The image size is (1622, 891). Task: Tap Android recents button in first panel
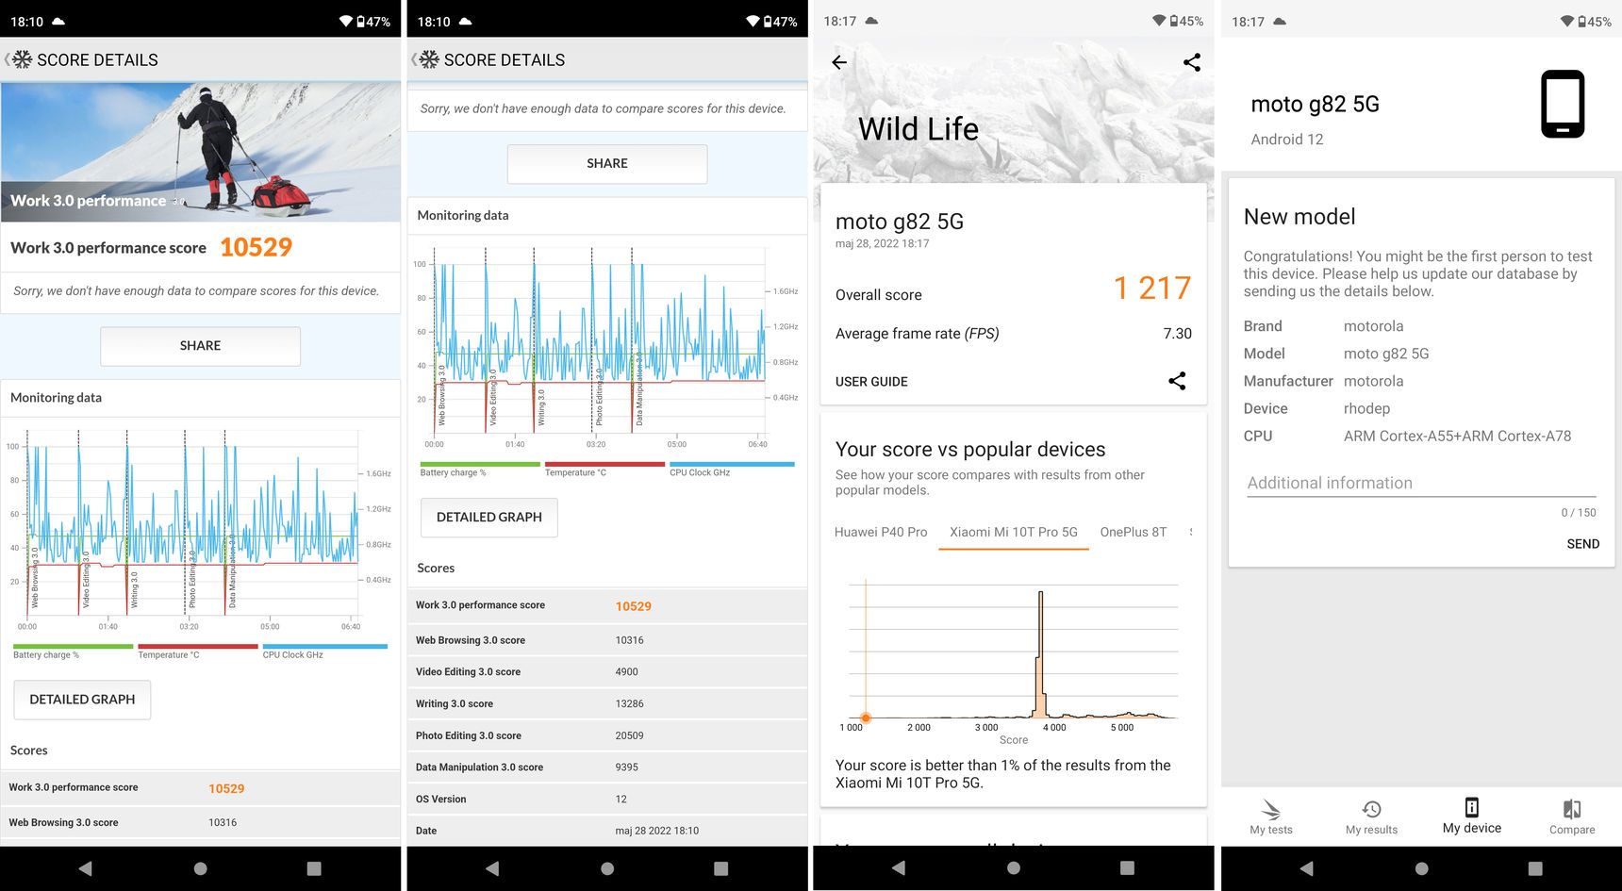[314, 868]
